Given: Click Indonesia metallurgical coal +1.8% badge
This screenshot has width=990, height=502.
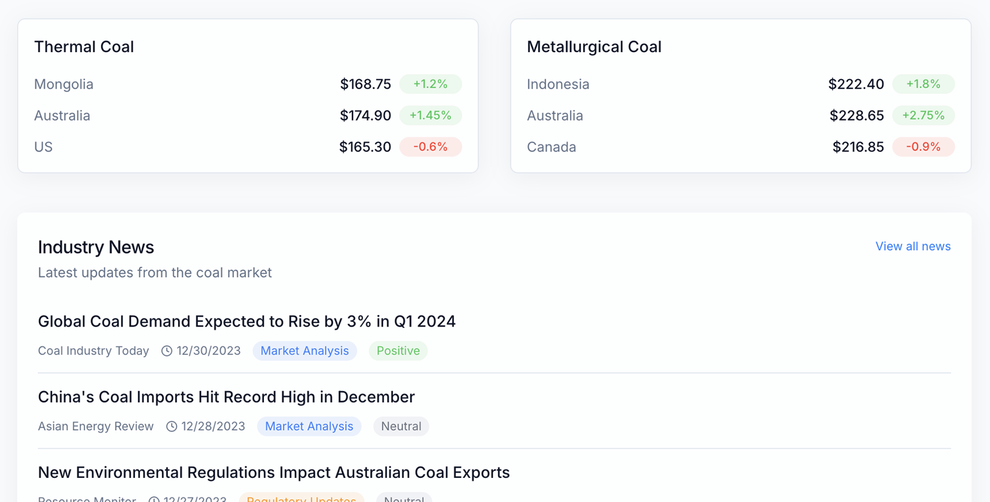Looking at the screenshot, I should pyautogui.click(x=923, y=84).
